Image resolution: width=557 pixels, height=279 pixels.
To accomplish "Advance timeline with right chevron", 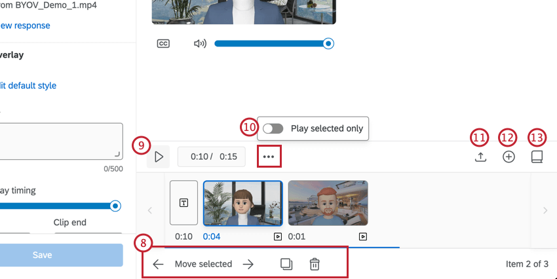I will click(545, 210).
